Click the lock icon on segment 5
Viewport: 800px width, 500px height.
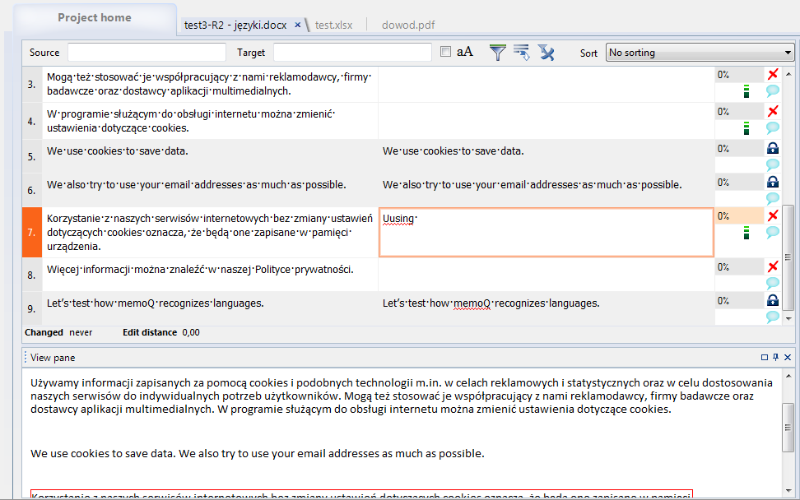click(x=773, y=149)
